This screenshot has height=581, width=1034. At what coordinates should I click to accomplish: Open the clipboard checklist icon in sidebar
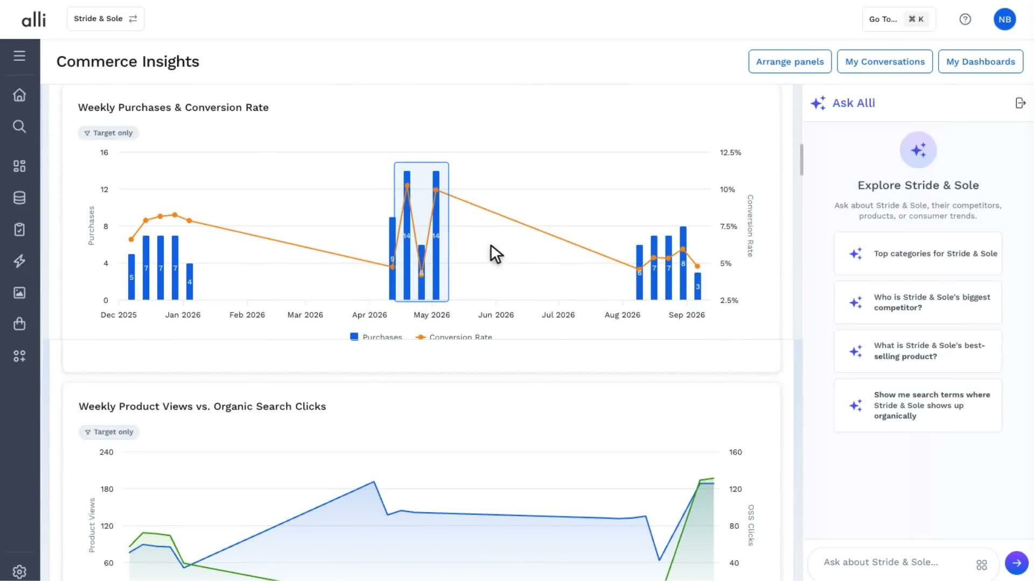click(19, 229)
